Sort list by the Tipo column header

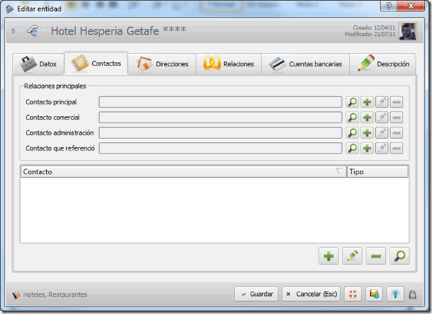point(377,171)
